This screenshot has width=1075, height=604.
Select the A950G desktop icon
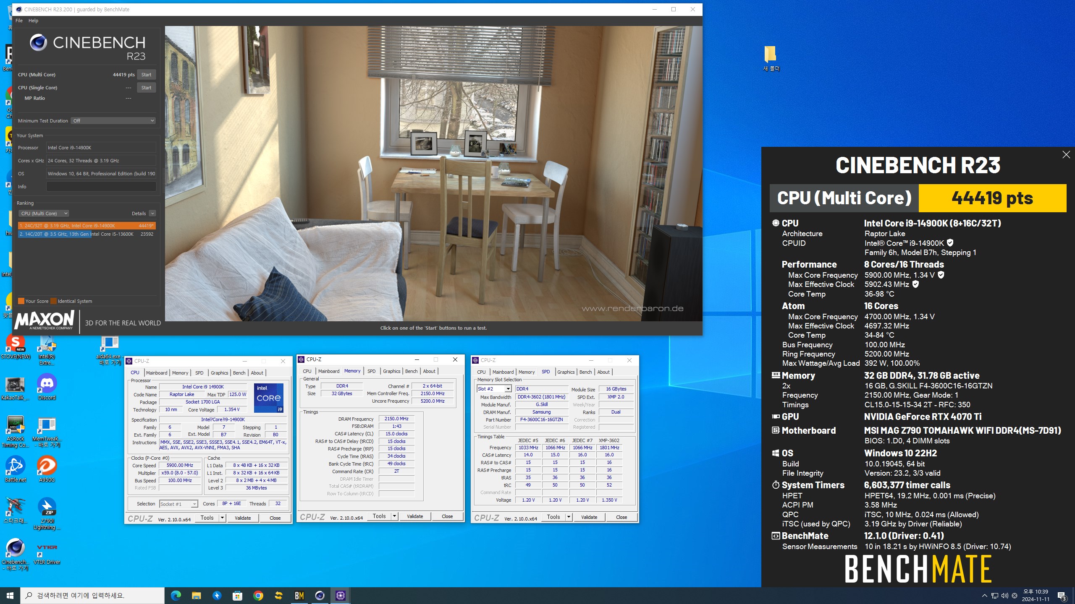(47, 469)
